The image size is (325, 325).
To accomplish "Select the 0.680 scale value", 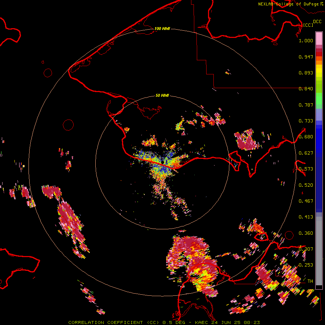I will [x=306, y=137].
